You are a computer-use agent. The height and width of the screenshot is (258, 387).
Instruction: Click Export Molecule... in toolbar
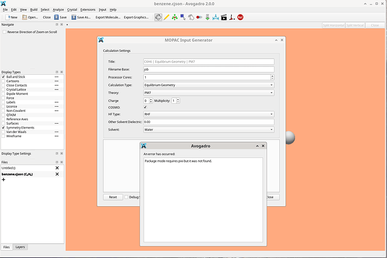click(x=108, y=17)
